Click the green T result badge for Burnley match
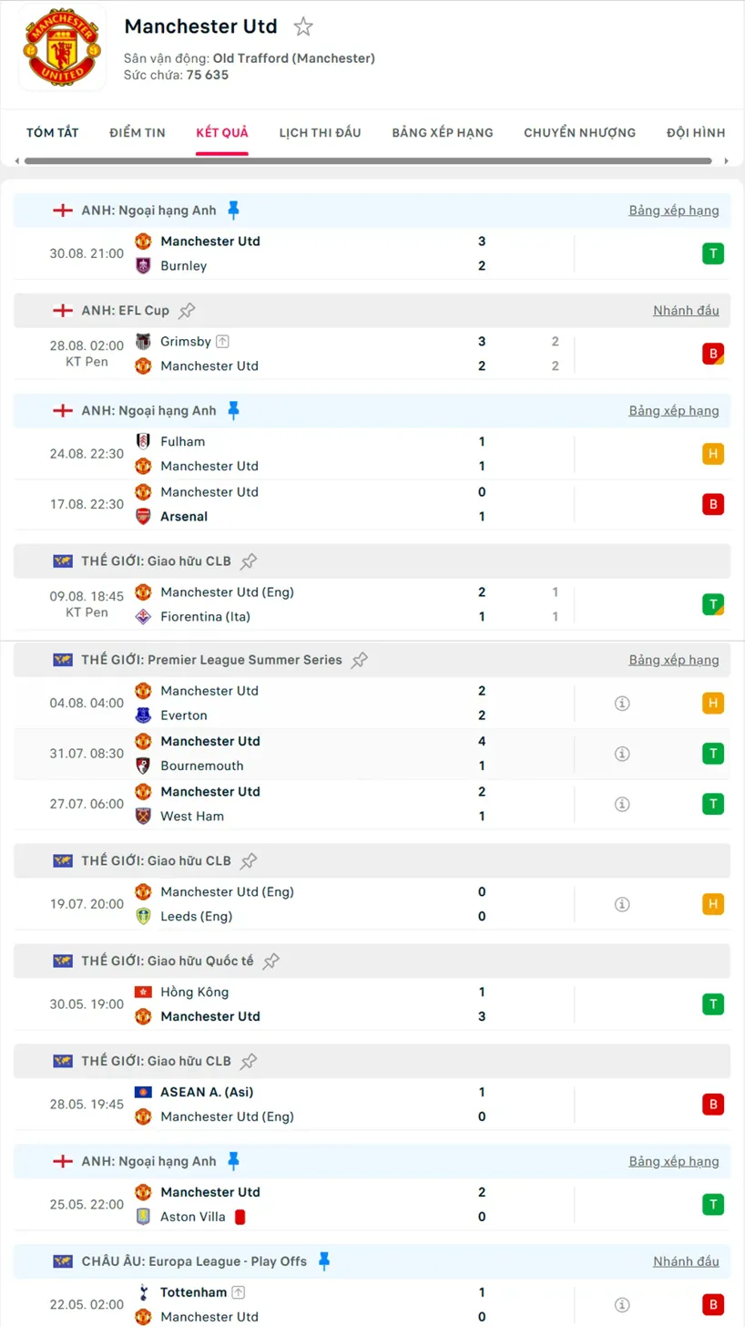The image size is (745, 1327). pyautogui.click(x=712, y=254)
